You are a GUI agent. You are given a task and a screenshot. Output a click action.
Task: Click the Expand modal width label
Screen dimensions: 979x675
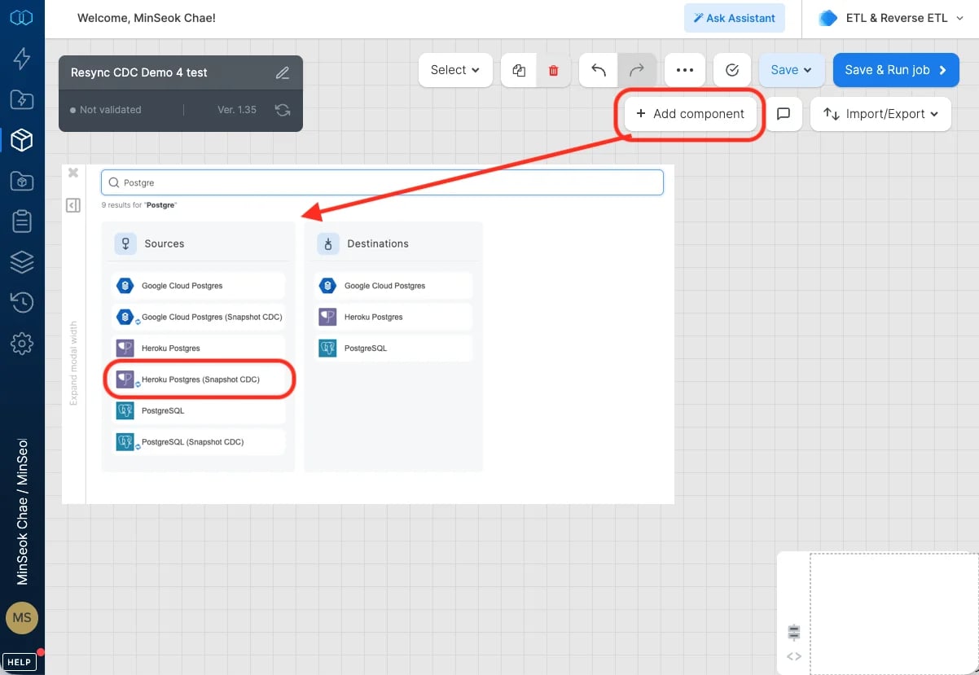point(73,364)
